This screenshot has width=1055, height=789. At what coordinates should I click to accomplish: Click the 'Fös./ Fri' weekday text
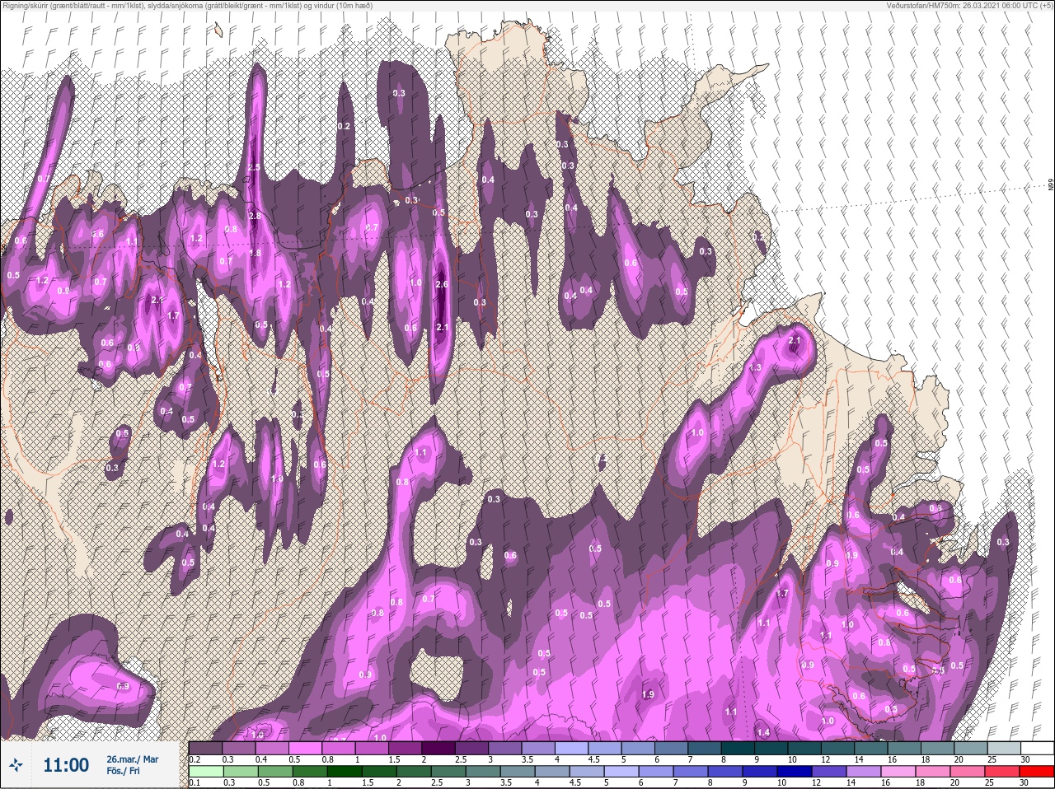pos(123,772)
